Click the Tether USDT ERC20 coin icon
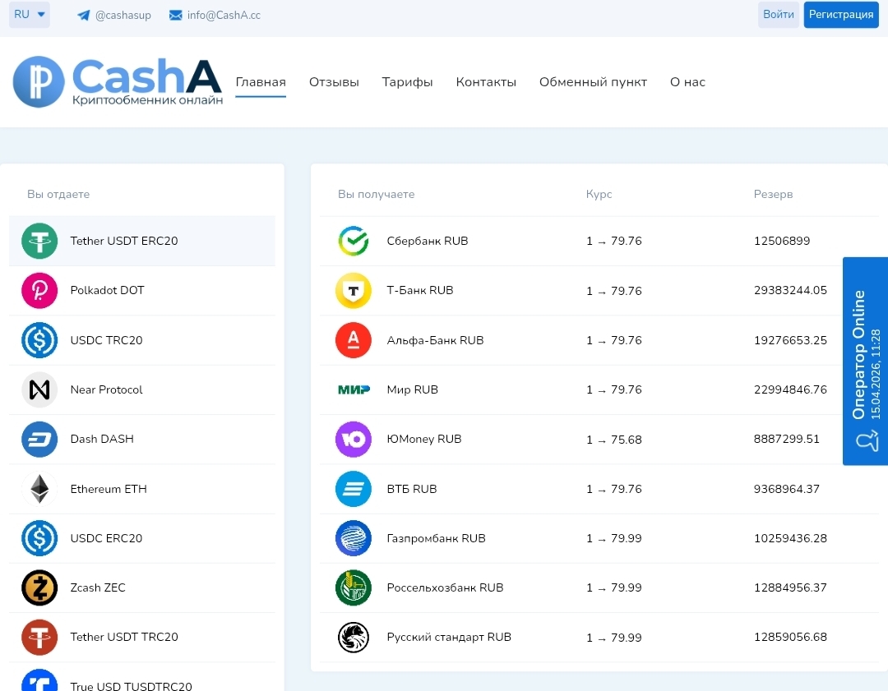 point(39,242)
